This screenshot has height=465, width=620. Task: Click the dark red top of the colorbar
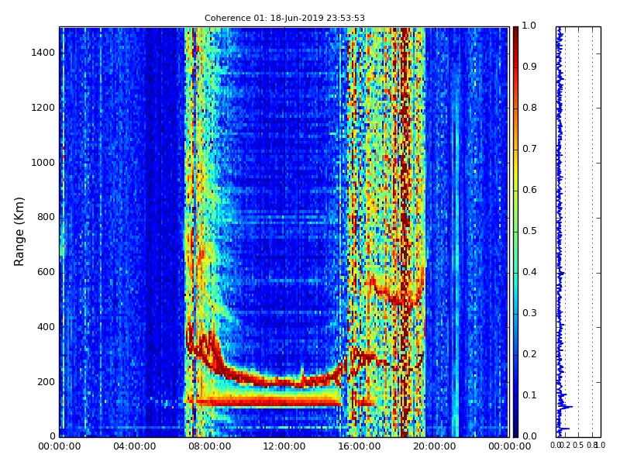click(x=515, y=33)
